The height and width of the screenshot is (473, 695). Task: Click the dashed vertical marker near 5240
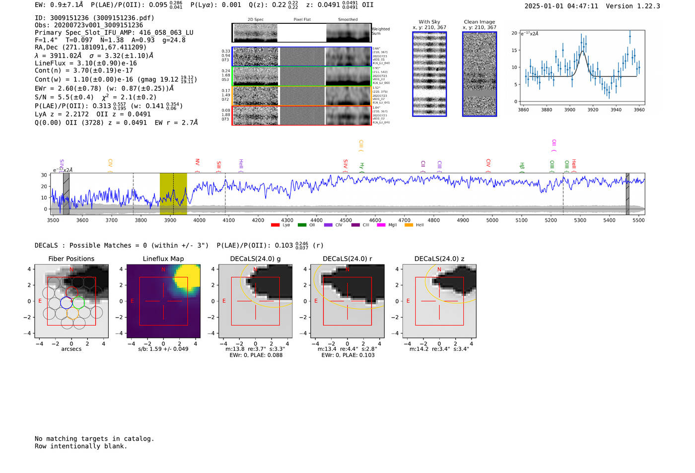tap(563, 194)
